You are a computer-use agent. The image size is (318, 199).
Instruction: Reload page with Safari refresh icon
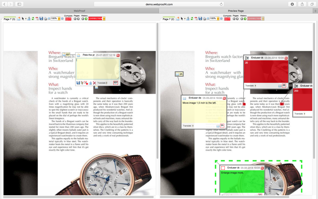pyautogui.click(x=221, y=4)
